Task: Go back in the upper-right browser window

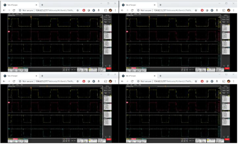Action: coord(122,10)
